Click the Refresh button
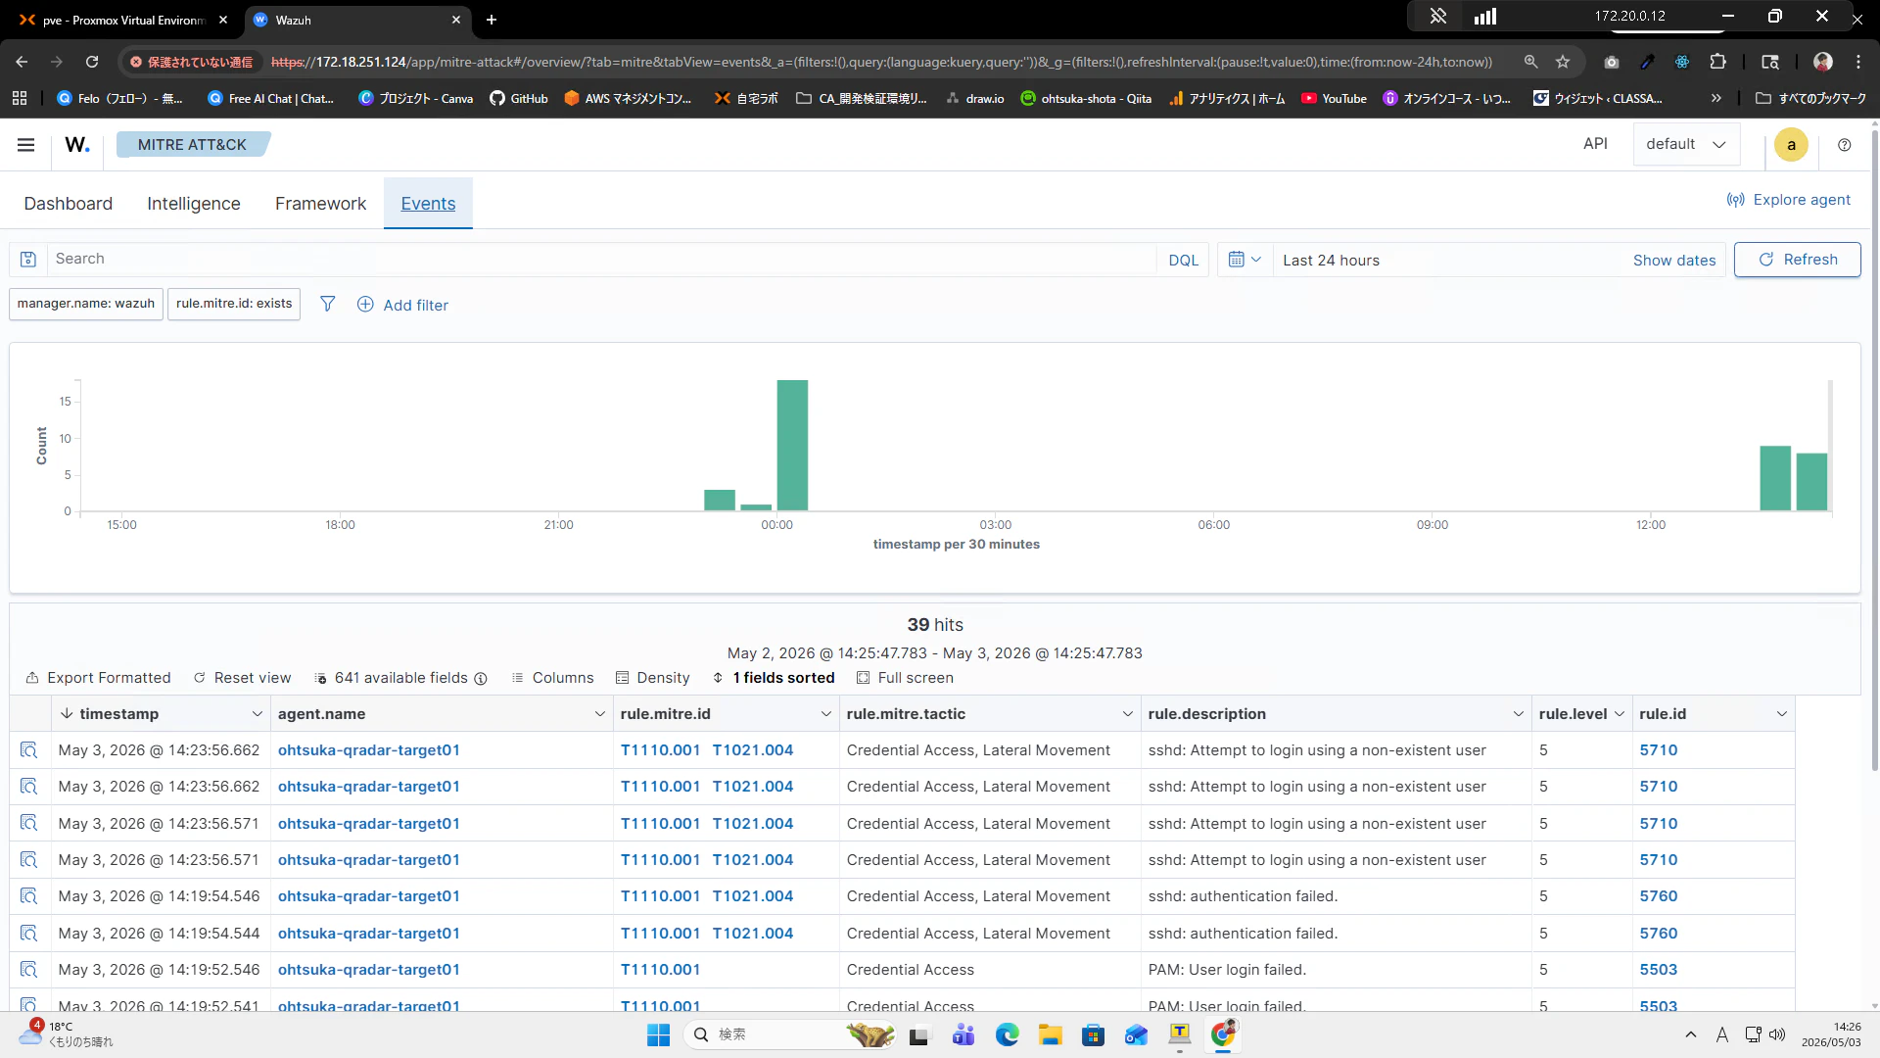1880x1058 pixels. click(x=1798, y=260)
